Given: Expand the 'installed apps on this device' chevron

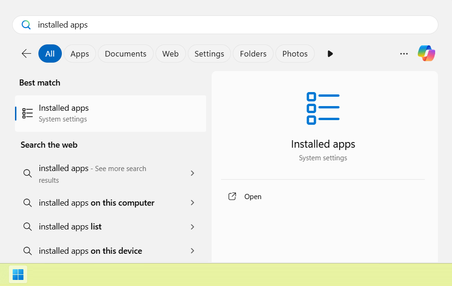Looking at the screenshot, I should (x=192, y=251).
